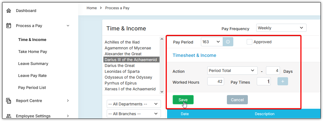Click the plus icon beside Pay Times

[x=283, y=81]
